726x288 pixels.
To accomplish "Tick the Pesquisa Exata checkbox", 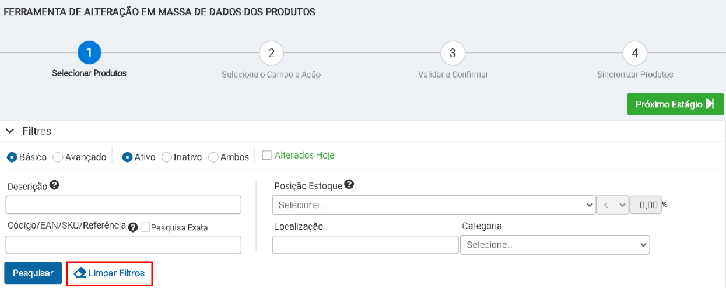I will pos(145,227).
